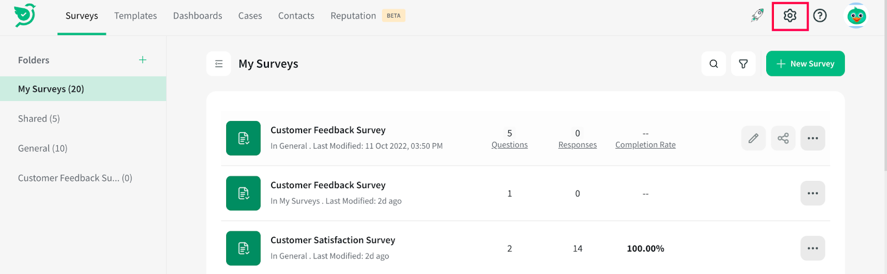887x274 pixels.
Task: Select the Shared (5) folder
Action: click(x=39, y=119)
